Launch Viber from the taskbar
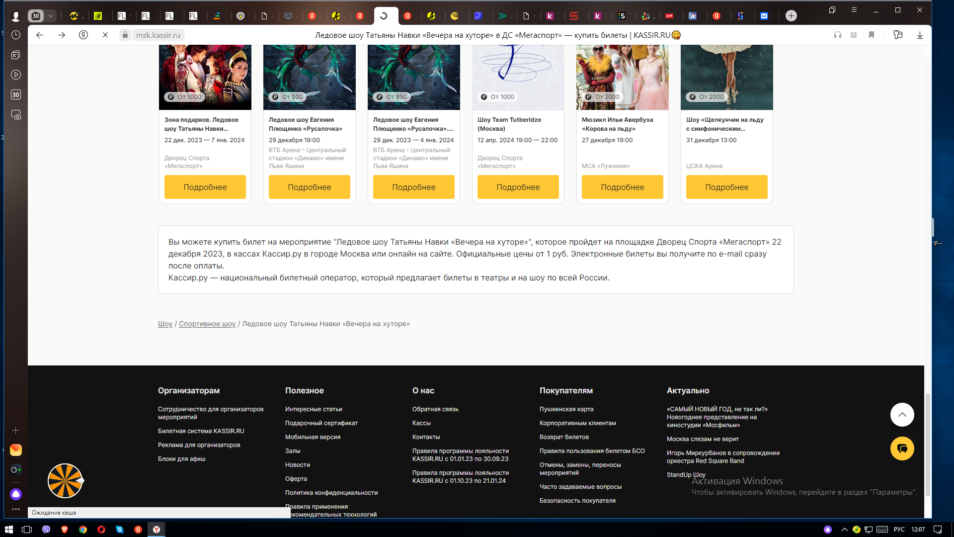This screenshot has height=537, width=954. [x=46, y=530]
